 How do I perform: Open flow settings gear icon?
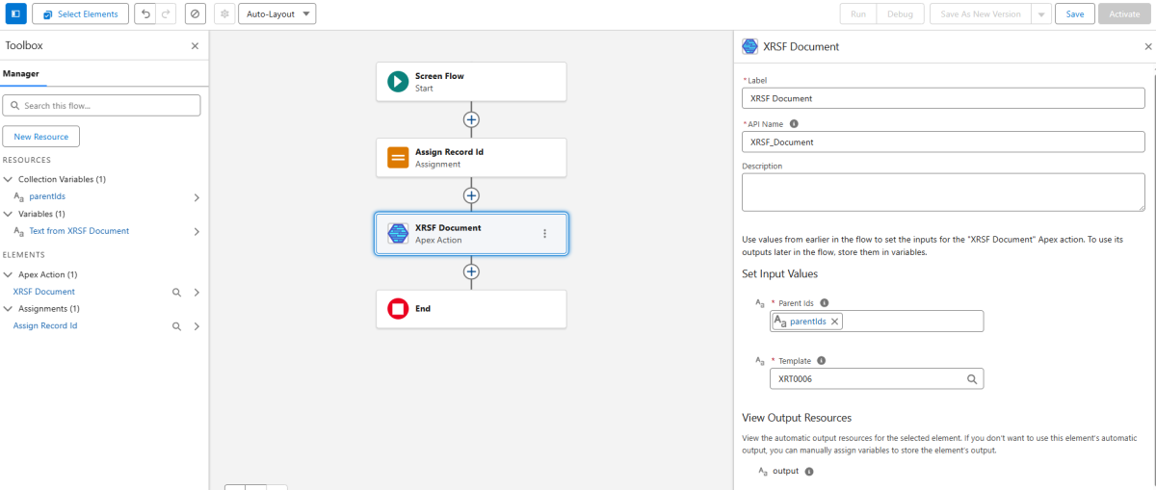(x=223, y=14)
